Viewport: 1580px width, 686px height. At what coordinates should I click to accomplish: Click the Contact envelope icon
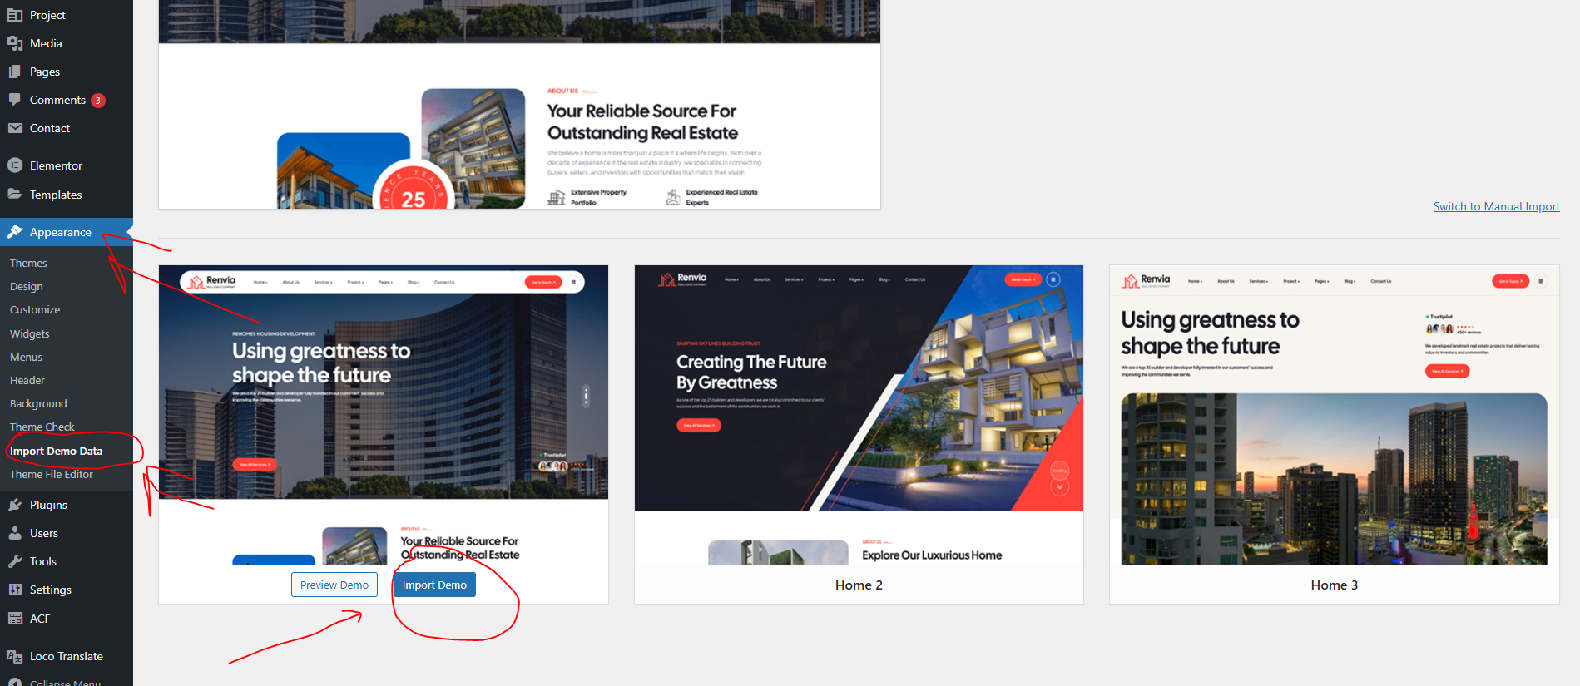click(x=15, y=128)
